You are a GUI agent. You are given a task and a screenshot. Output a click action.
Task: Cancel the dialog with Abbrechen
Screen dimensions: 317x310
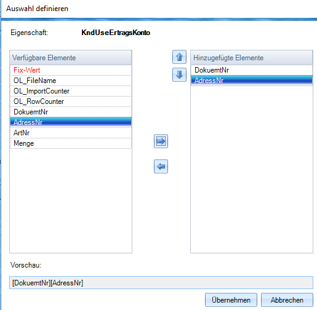[287, 300]
